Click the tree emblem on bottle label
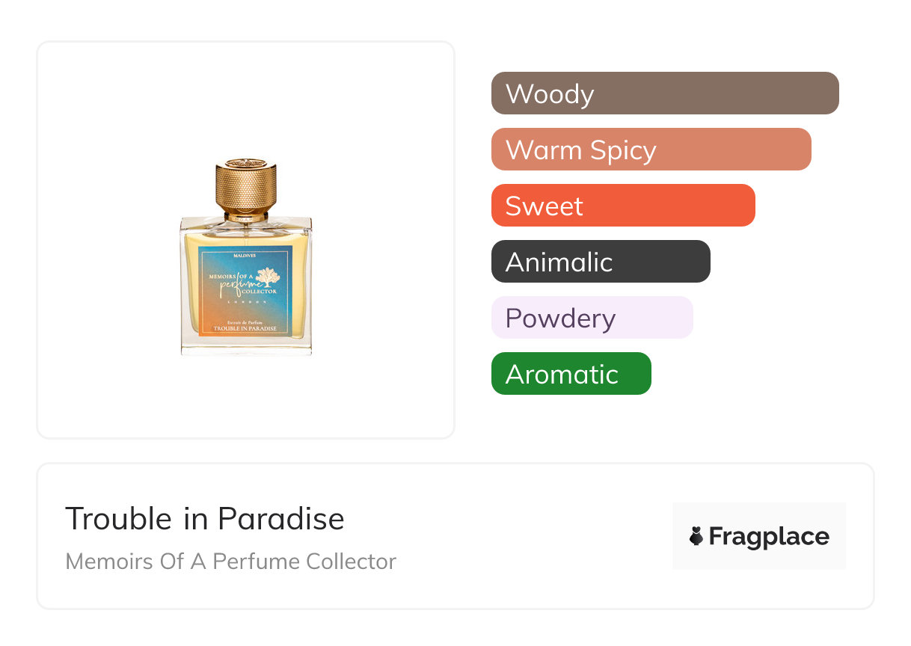Image resolution: width=911 pixels, height=646 pixels. click(268, 276)
